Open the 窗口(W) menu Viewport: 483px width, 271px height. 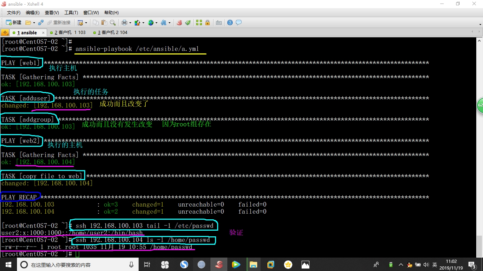91,13
